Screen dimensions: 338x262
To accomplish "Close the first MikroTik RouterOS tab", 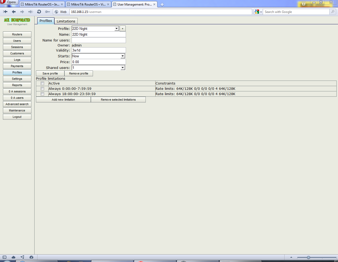I will point(62,4).
